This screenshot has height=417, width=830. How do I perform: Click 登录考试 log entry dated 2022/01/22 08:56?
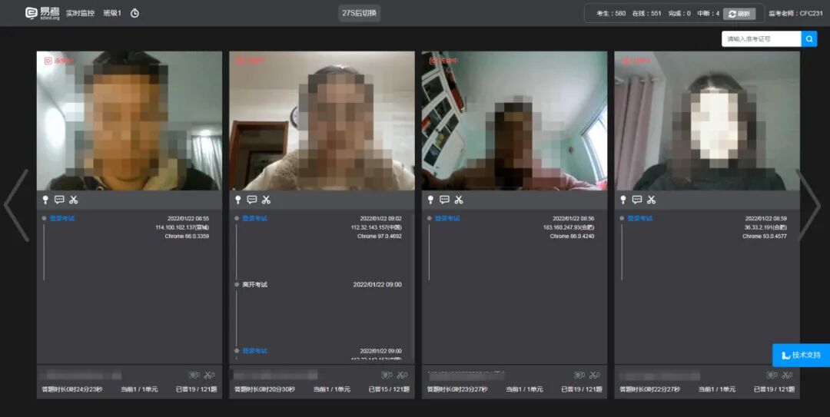[x=448, y=218]
